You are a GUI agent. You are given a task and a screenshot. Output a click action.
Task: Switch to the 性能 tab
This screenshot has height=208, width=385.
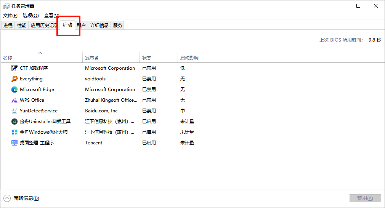click(x=22, y=25)
